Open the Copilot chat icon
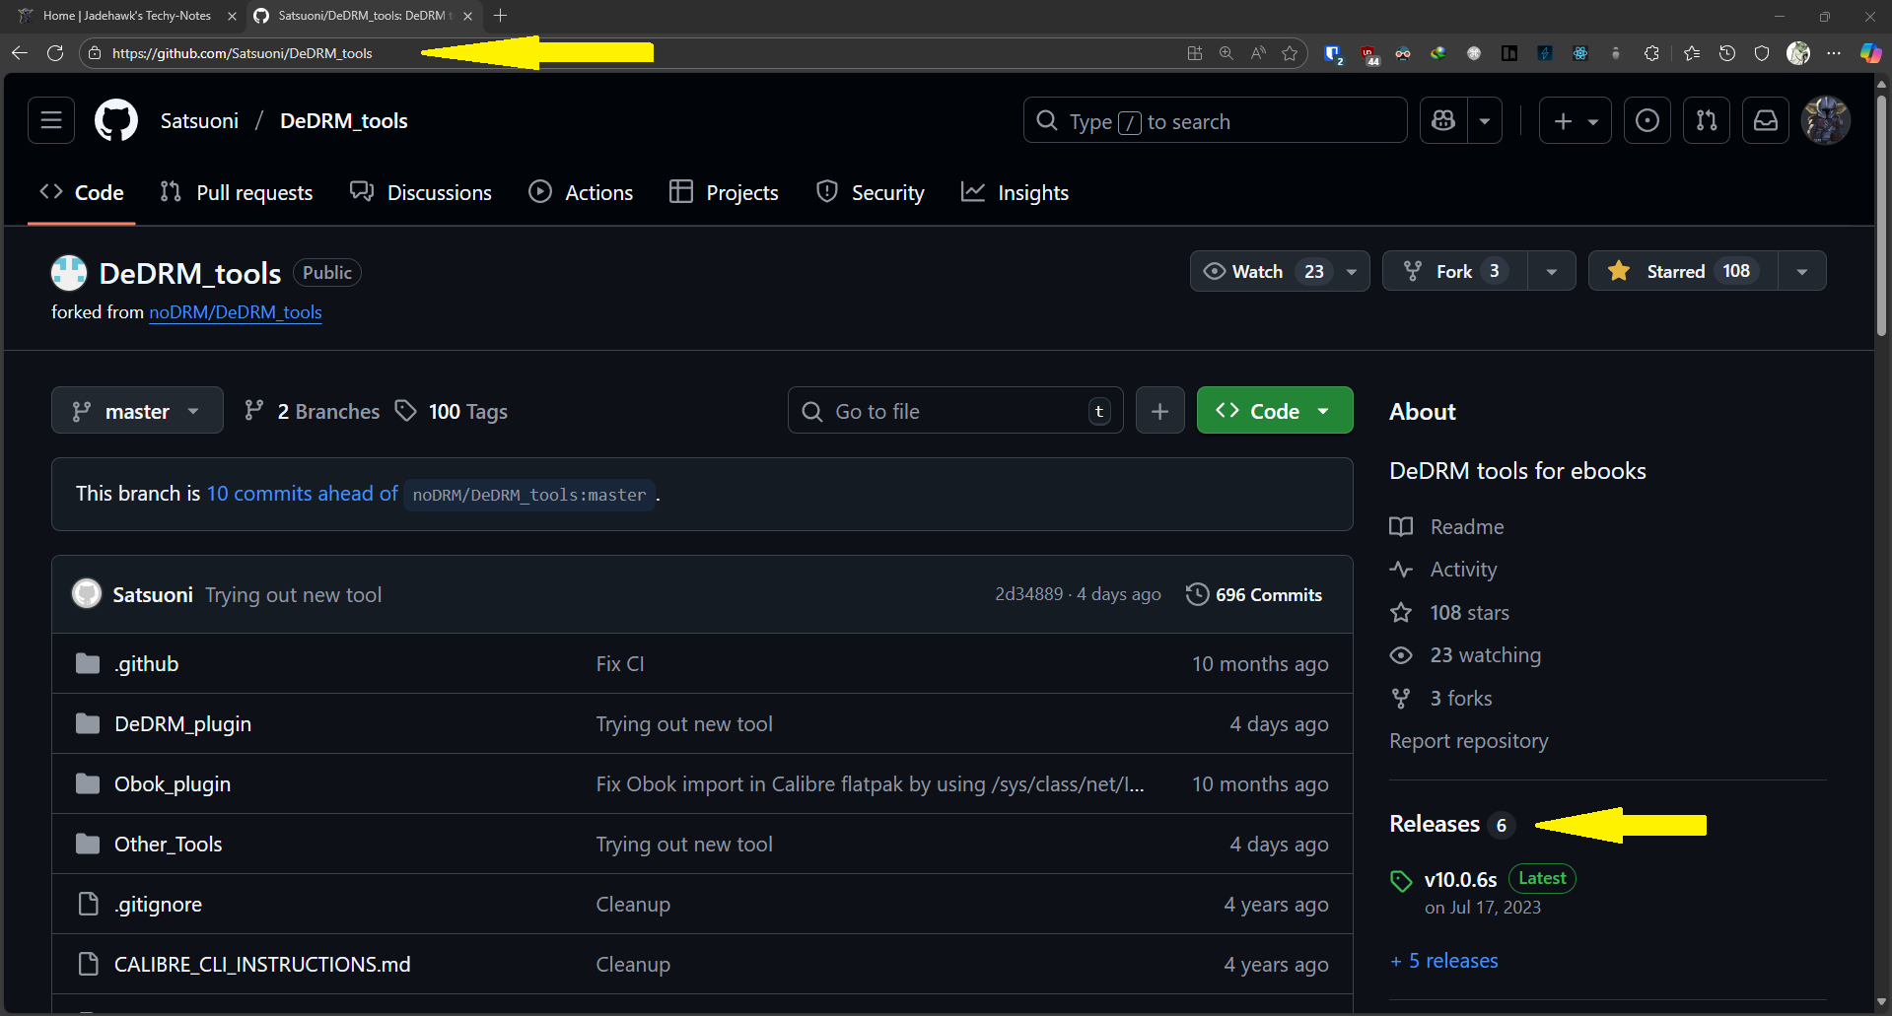The height and width of the screenshot is (1016, 1892). (1443, 121)
